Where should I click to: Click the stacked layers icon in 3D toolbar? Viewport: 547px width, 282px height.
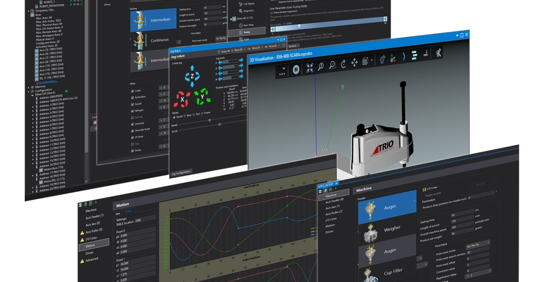[x=415, y=55]
